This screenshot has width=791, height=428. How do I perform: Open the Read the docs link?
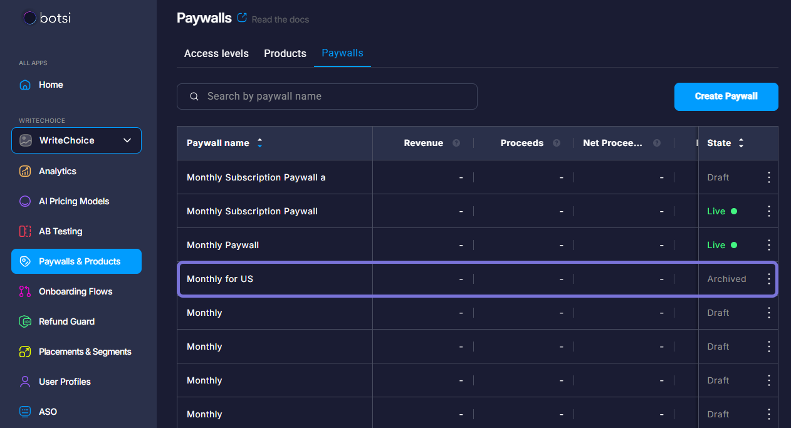pos(280,19)
